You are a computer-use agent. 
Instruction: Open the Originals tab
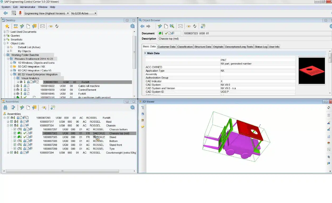pyautogui.click(x=218, y=47)
